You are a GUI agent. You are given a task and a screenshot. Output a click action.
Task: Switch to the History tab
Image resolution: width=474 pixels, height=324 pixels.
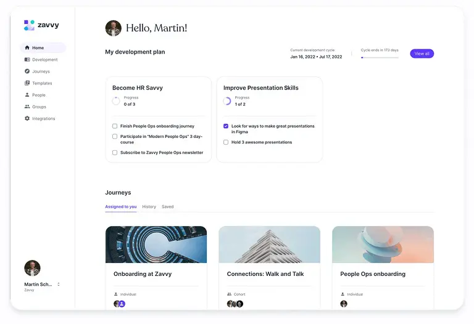[149, 207]
